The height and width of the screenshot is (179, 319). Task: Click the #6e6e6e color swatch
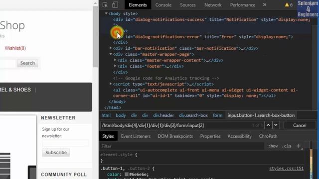pyautogui.click(x=127, y=175)
